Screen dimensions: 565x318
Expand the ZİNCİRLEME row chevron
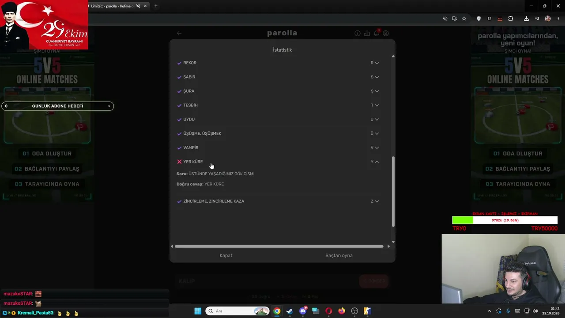pyautogui.click(x=377, y=201)
